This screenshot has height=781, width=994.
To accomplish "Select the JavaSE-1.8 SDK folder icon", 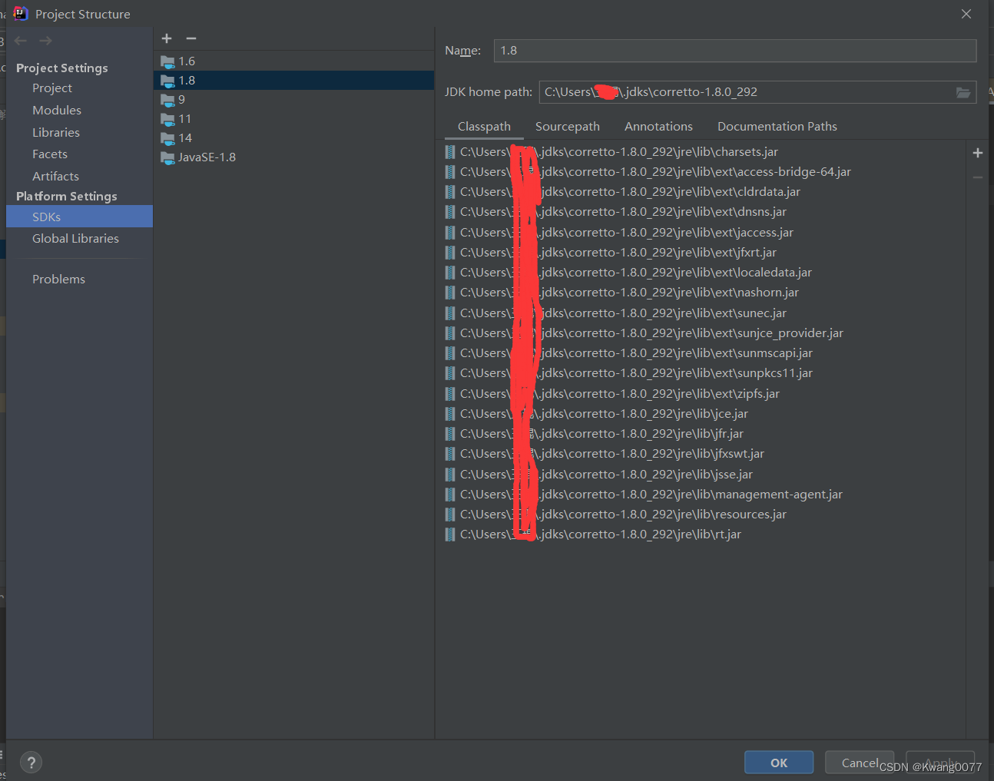I will click(167, 157).
